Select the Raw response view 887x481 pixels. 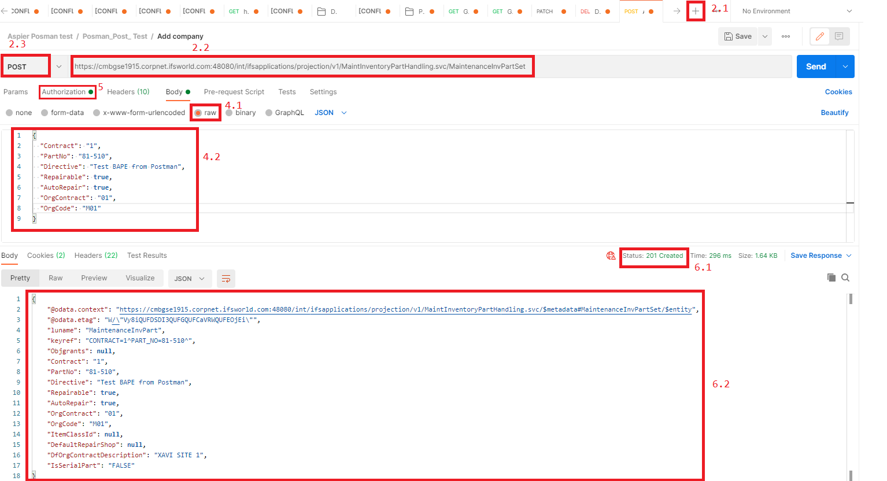click(56, 278)
